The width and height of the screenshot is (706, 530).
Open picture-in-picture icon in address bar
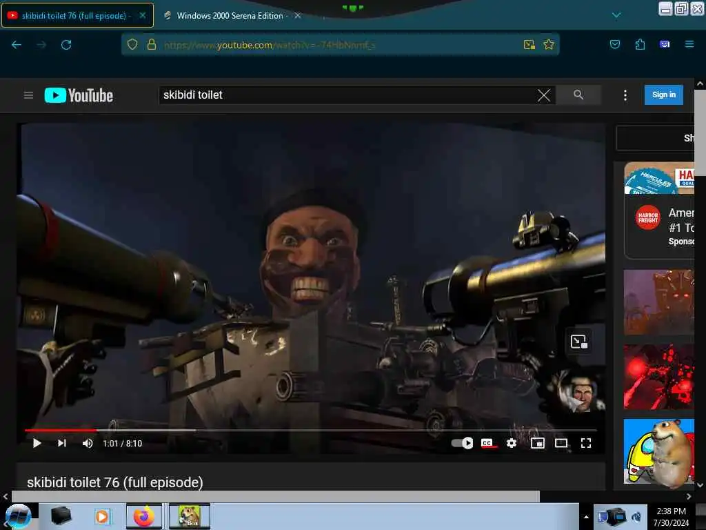(529, 44)
